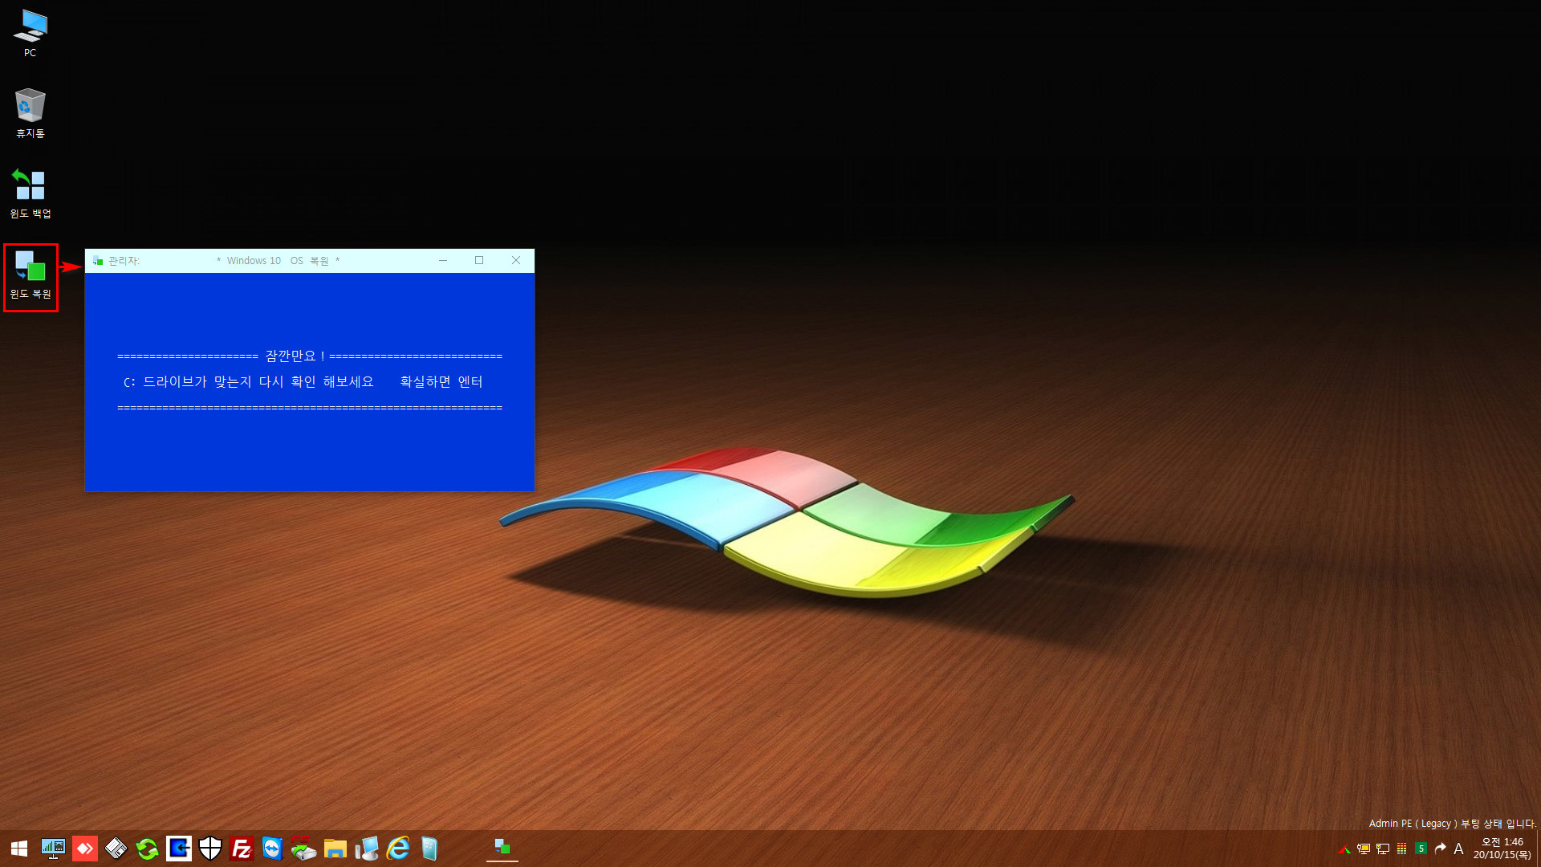Click the white curved arrow tray icon
This screenshot has height=867, width=1541.
pyautogui.click(x=1441, y=849)
